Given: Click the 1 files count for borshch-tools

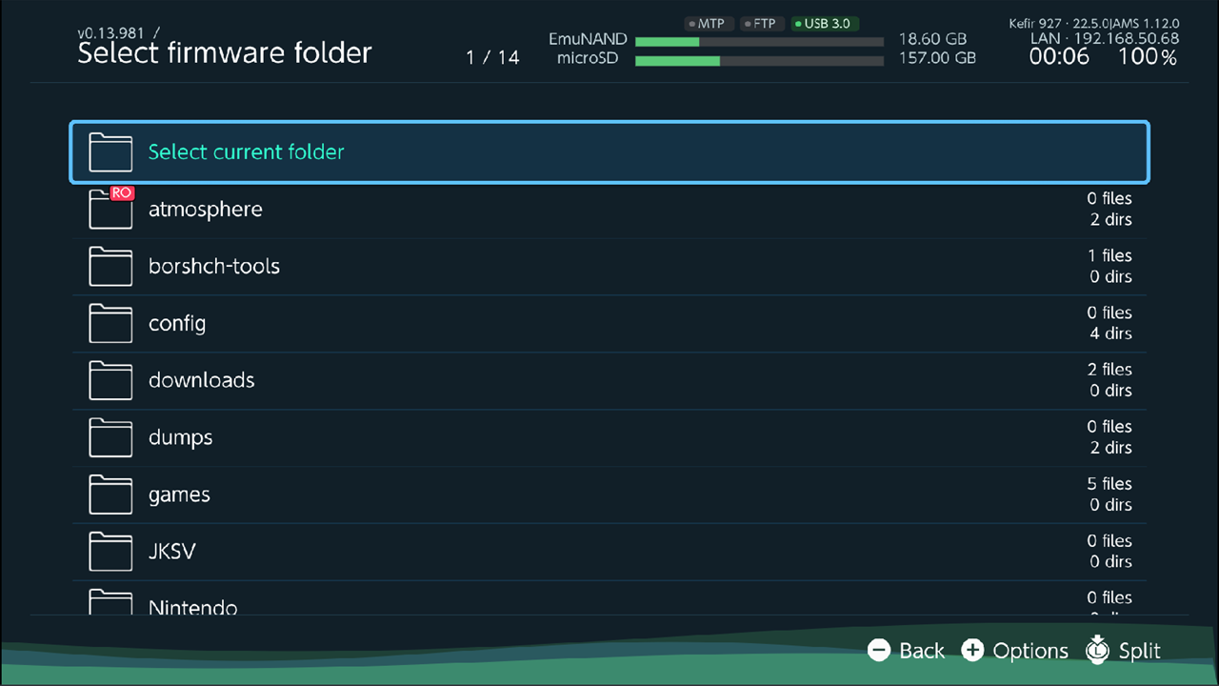Looking at the screenshot, I should pyautogui.click(x=1109, y=255).
